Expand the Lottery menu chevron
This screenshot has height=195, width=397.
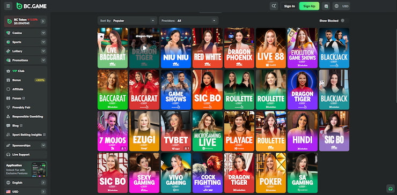pos(43,51)
